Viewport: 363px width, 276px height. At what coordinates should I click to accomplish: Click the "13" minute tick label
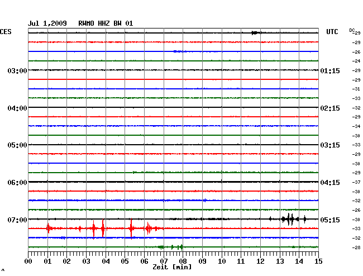click(x=280, y=261)
